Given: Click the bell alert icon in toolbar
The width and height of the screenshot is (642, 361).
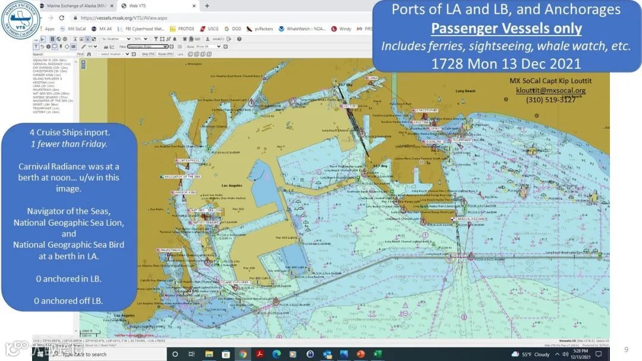Looking at the screenshot, I should pyautogui.click(x=174, y=39).
